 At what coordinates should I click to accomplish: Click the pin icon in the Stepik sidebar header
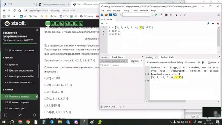pos(37,30)
